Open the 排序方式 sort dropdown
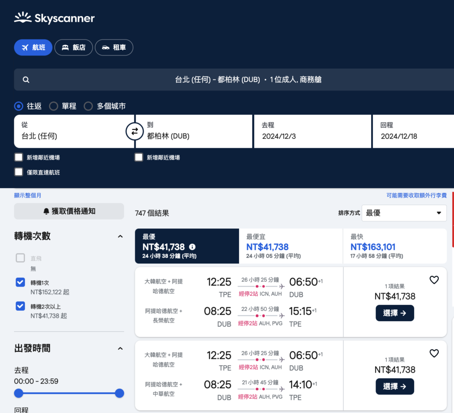The height and width of the screenshot is (413, 454). (x=404, y=213)
